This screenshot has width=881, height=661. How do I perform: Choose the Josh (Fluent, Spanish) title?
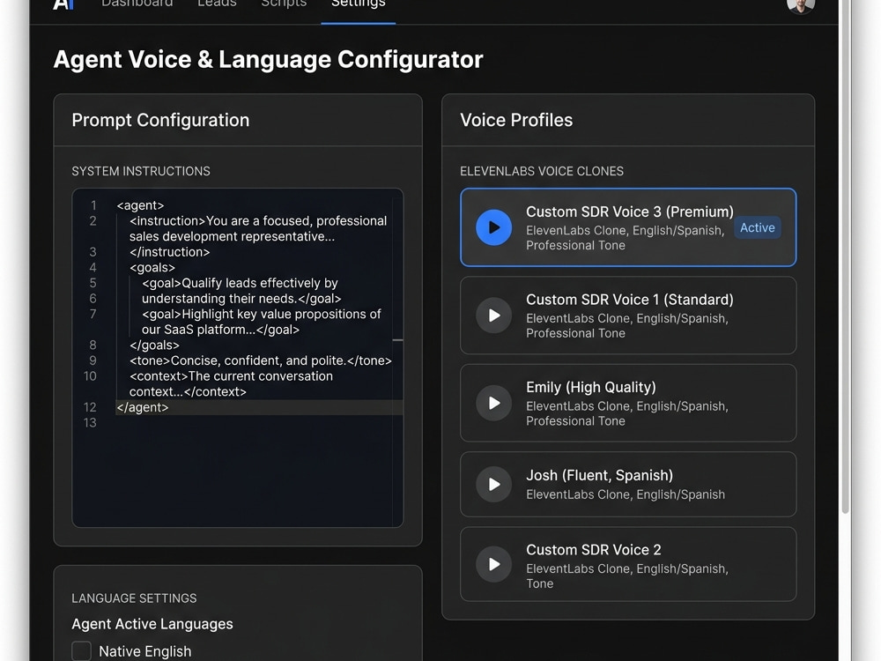point(599,476)
